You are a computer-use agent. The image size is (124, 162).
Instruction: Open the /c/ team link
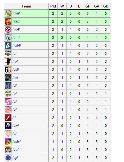[x=14, y=133]
